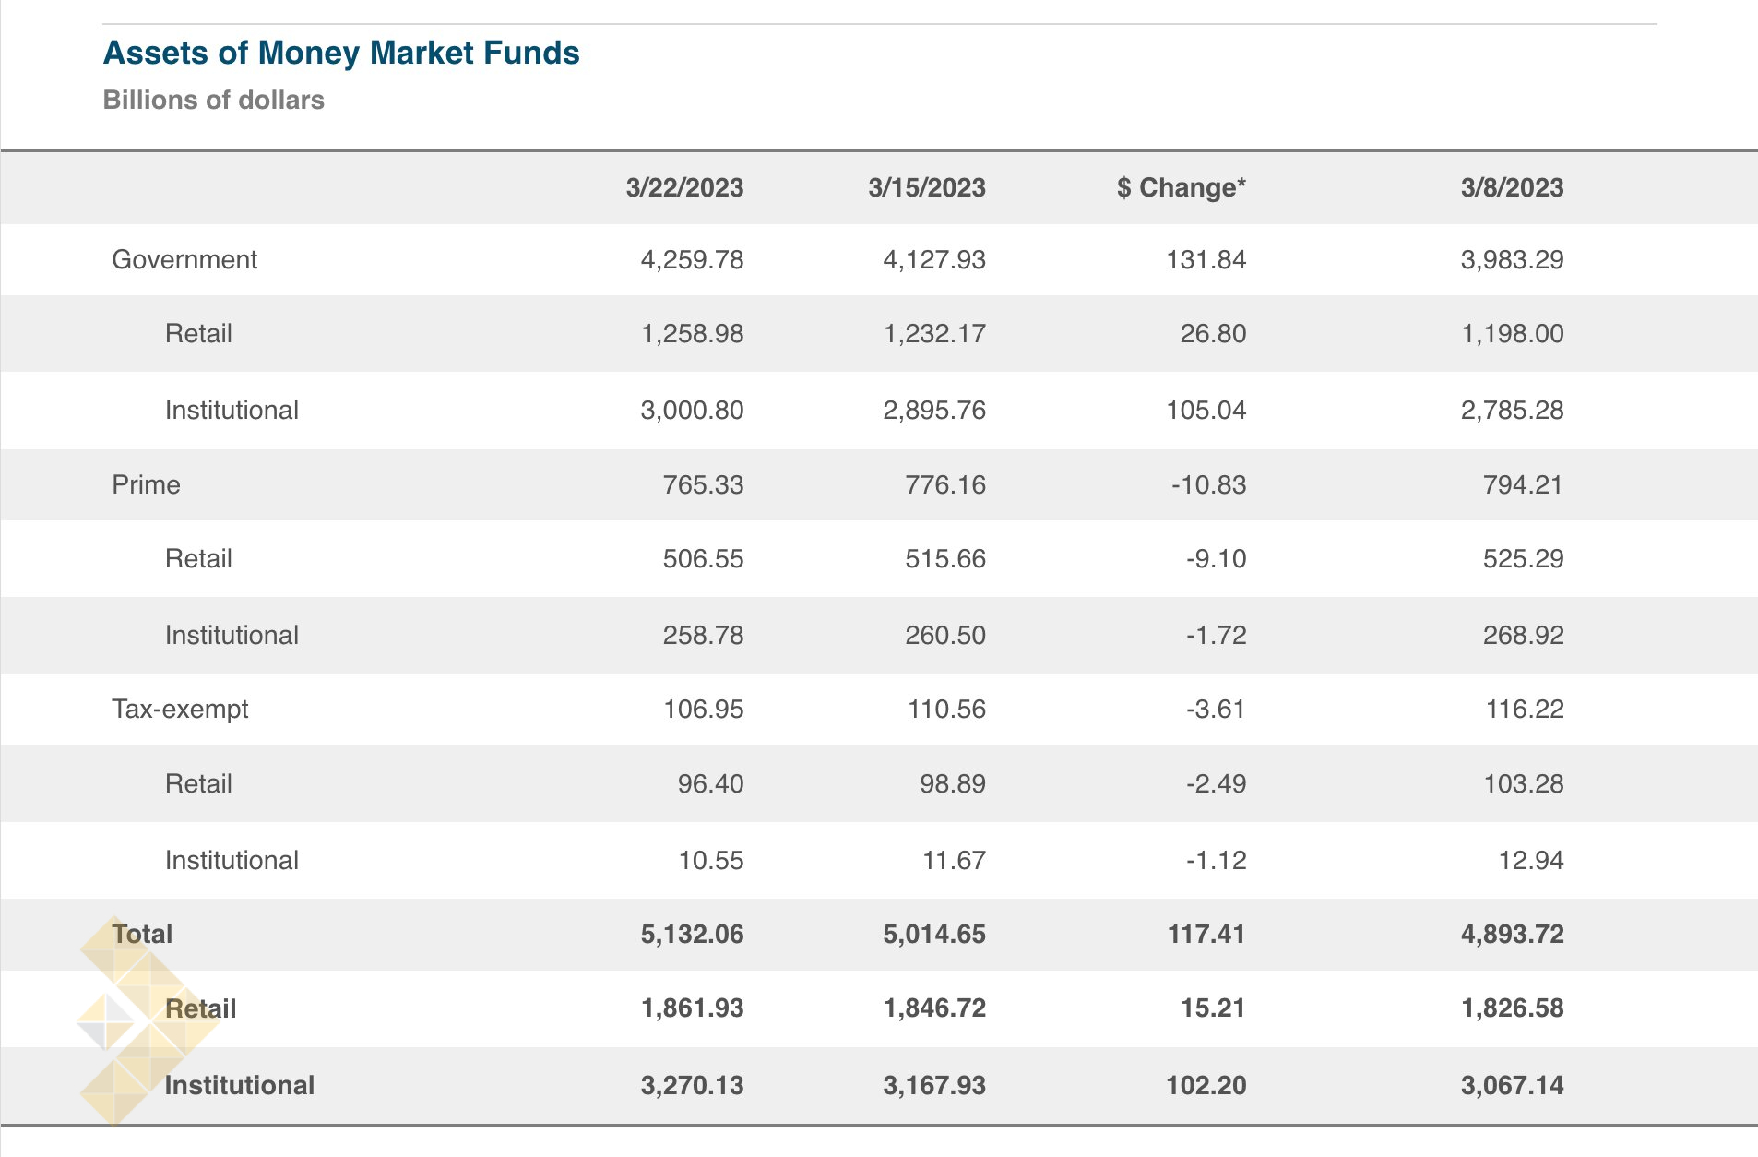
Task: Click the "Assets of Money Market Funds" title
Action: [x=341, y=54]
